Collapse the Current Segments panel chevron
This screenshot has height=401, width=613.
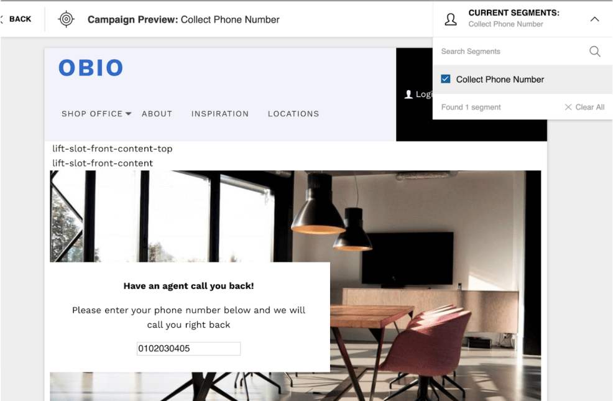click(594, 19)
